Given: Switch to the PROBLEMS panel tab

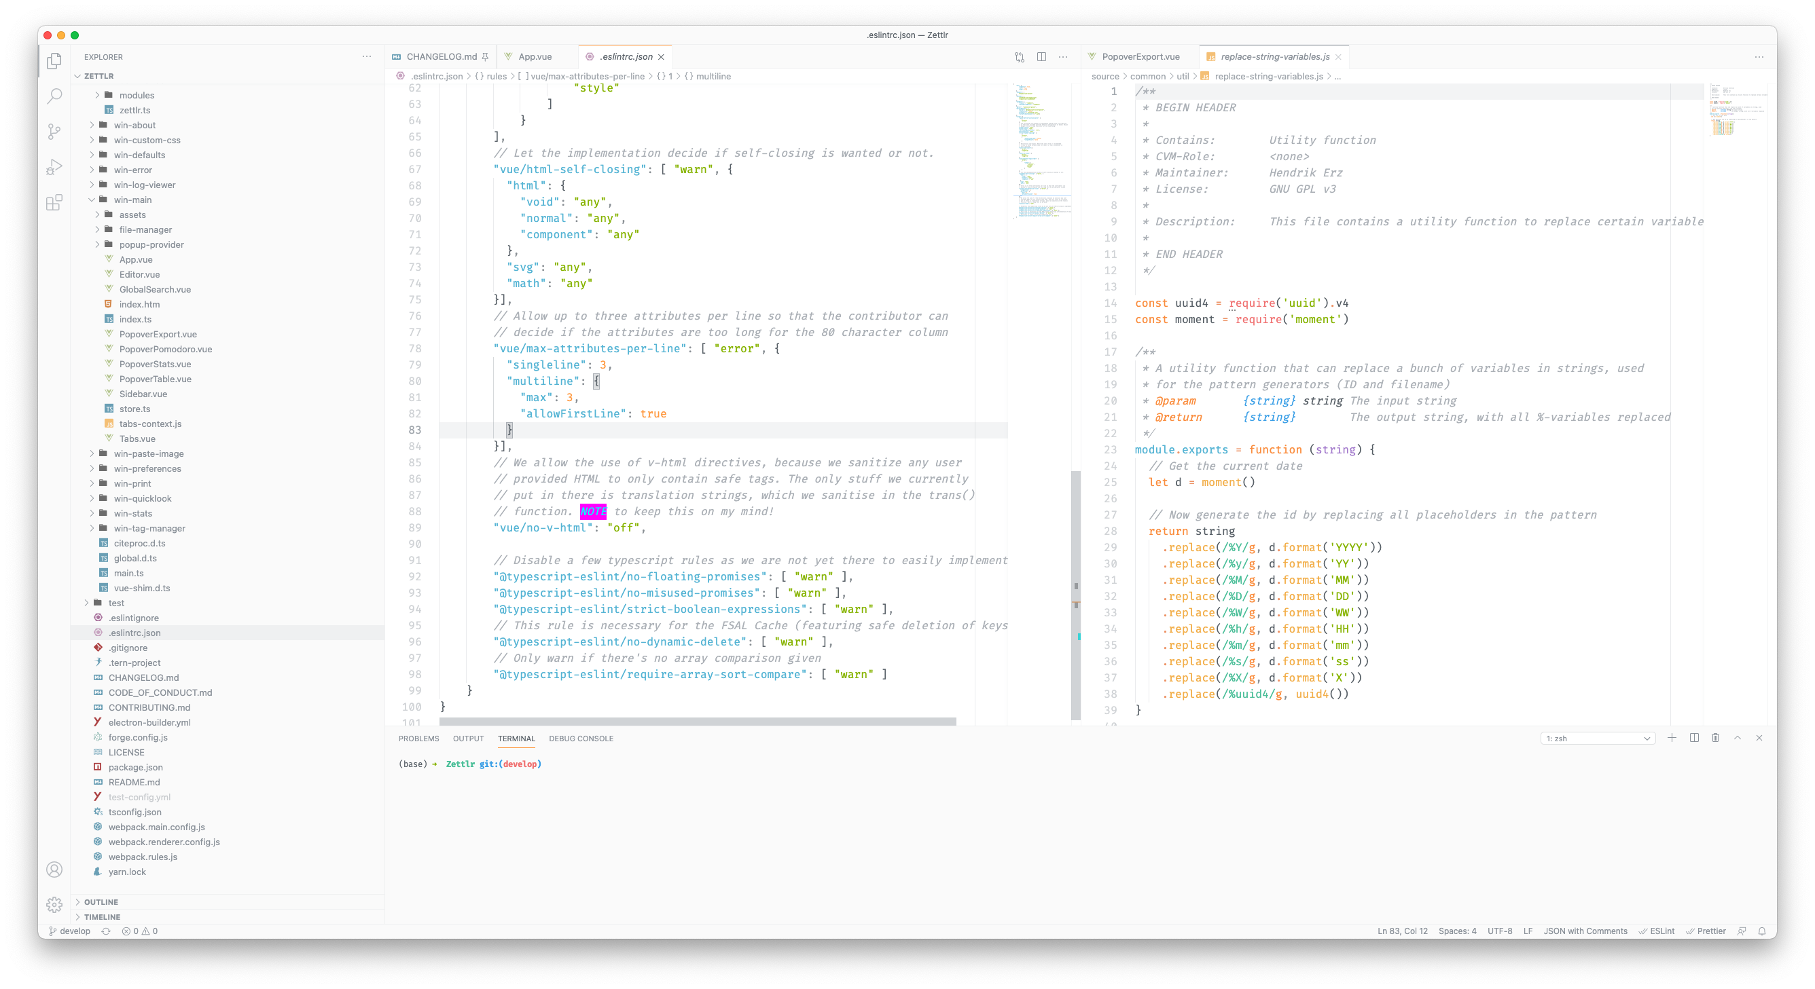Looking at the screenshot, I should [x=418, y=739].
